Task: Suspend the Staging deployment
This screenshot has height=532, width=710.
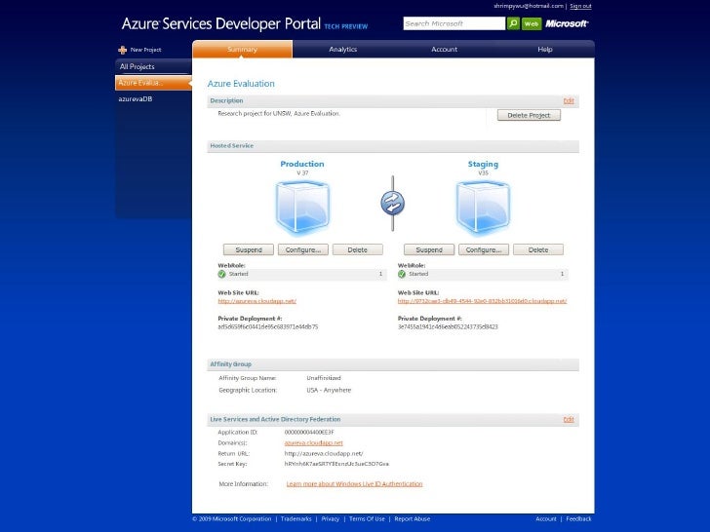Action: 429,249
